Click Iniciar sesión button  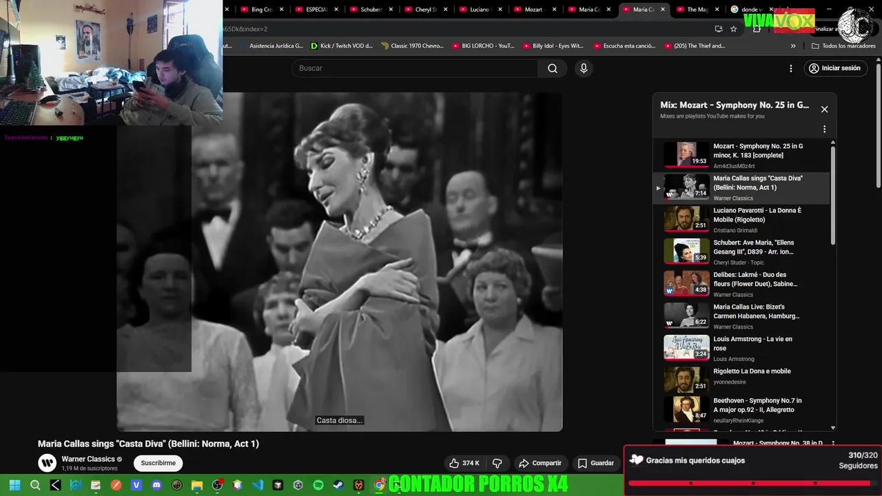click(x=834, y=68)
